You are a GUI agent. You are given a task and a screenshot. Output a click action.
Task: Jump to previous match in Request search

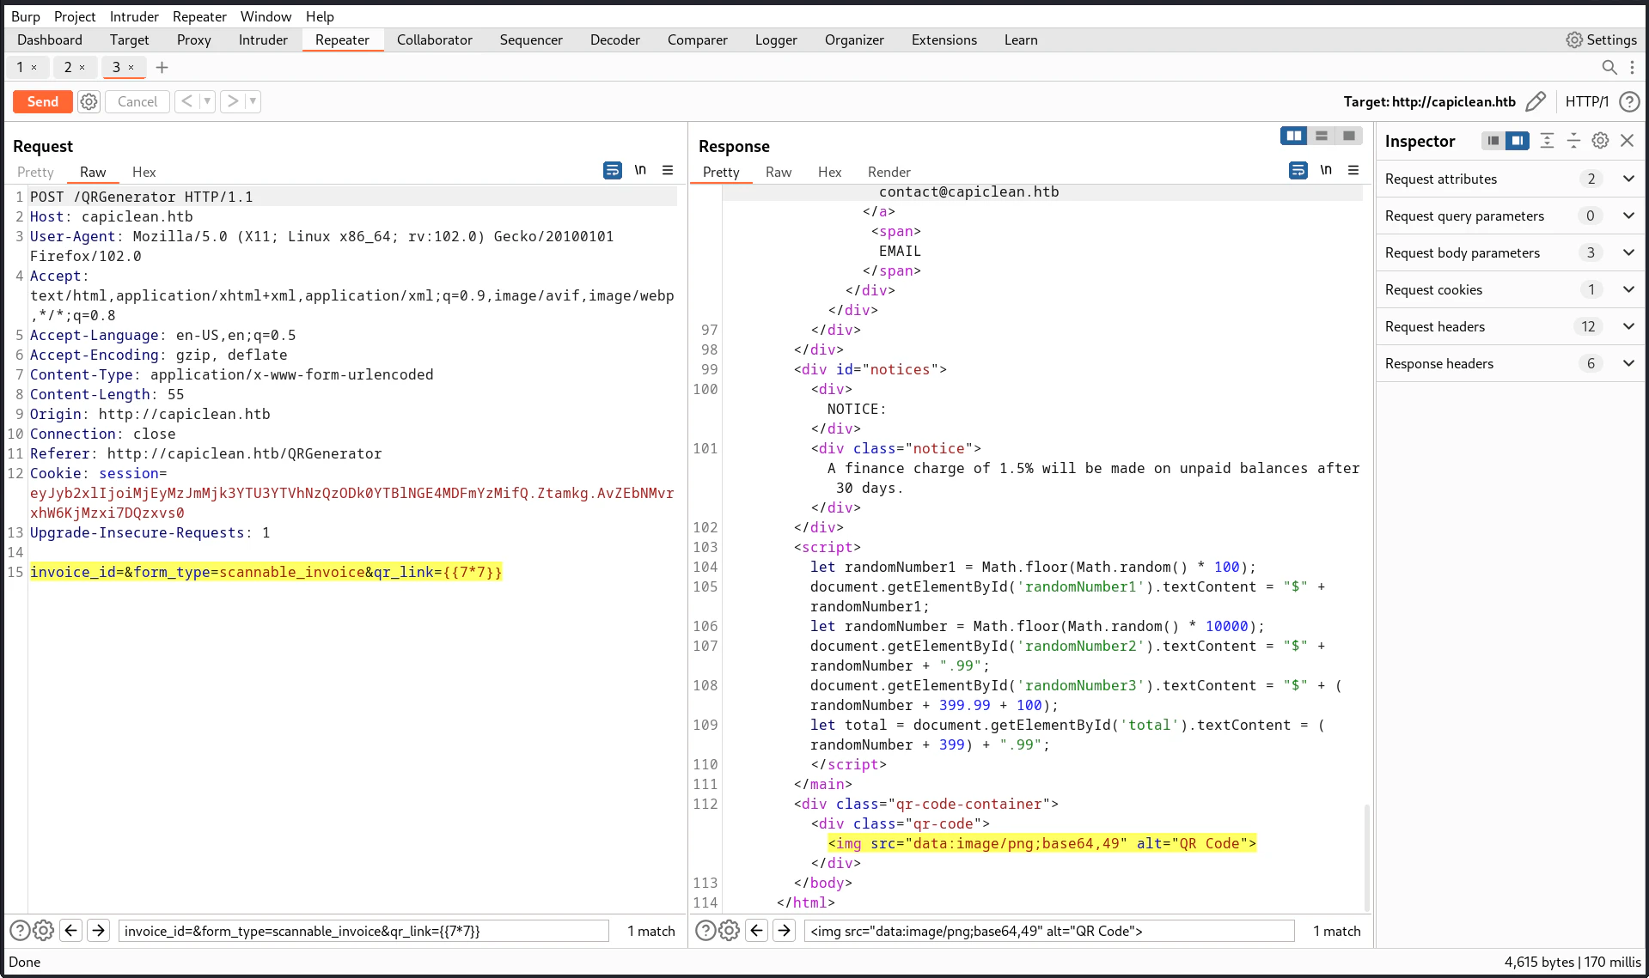point(71,931)
